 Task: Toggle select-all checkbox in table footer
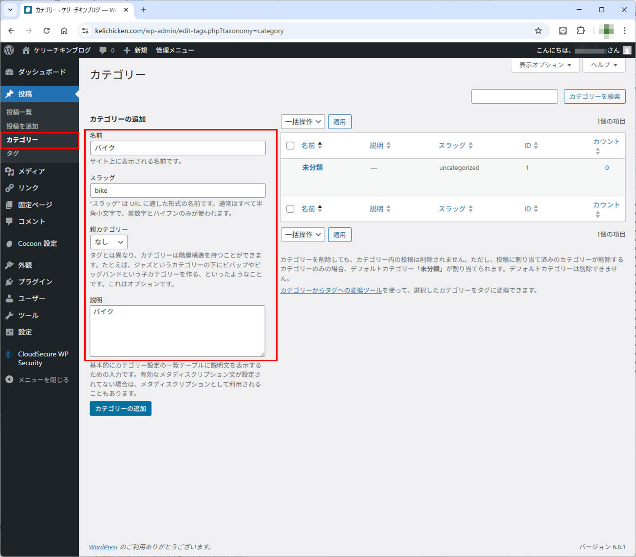click(290, 209)
